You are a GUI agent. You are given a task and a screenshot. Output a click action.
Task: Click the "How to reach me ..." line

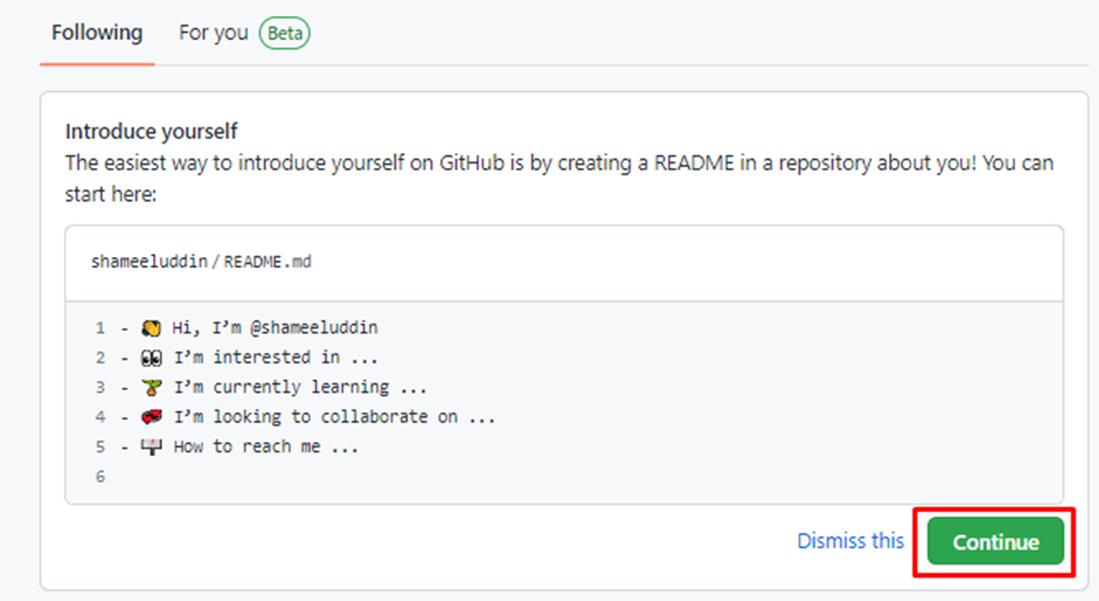pos(266,447)
